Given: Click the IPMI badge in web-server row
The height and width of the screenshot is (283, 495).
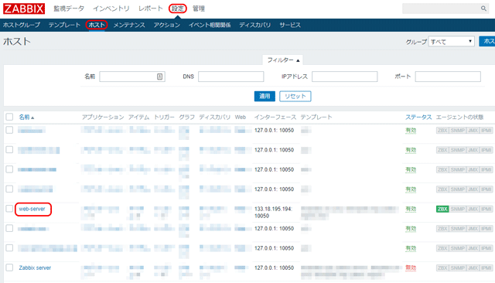Looking at the screenshot, I should (x=486, y=209).
